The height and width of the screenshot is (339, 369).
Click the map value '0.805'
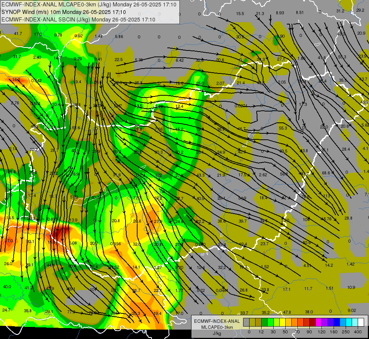pos(52,219)
